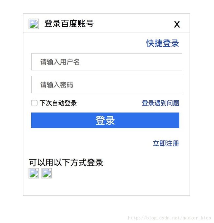Viewport: 214px width, 223px height.
Task: Enable the 下次自动登录 checkbox
Action: click(x=34, y=103)
